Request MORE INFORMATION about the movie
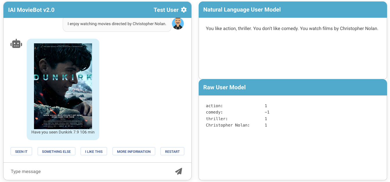This screenshot has height=182, width=390. (134, 151)
